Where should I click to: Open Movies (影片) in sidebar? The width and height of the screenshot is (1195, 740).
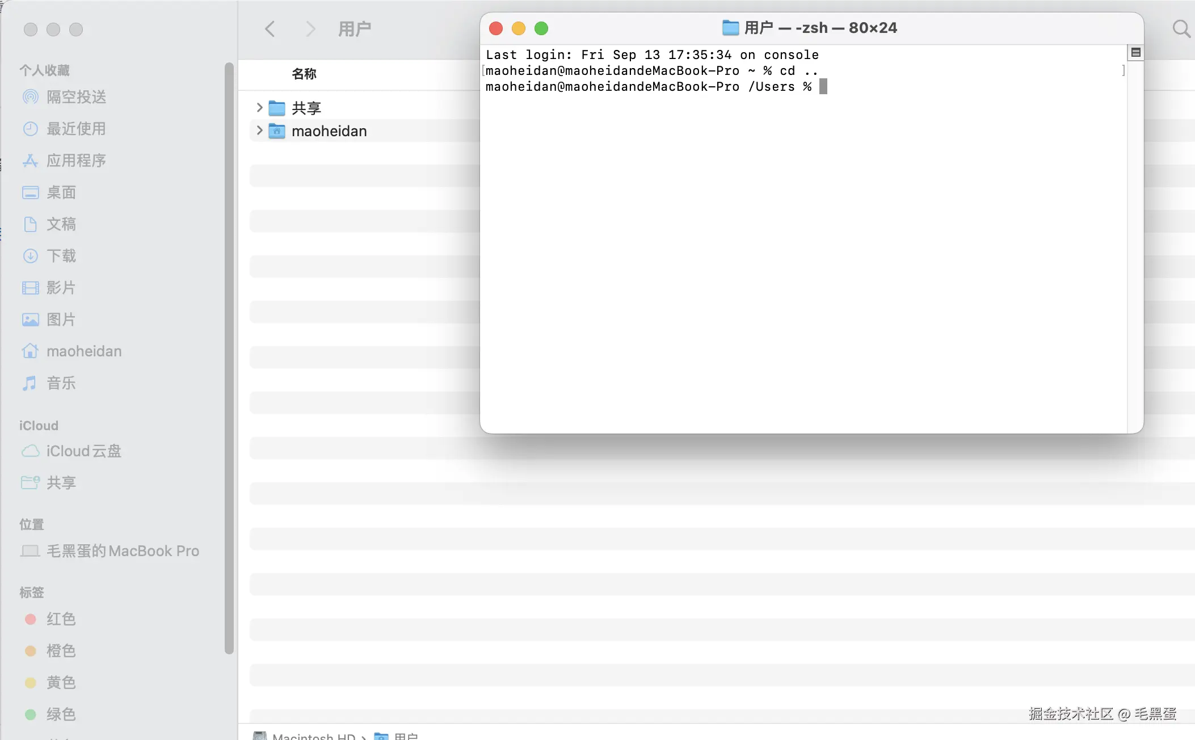(x=61, y=288)
